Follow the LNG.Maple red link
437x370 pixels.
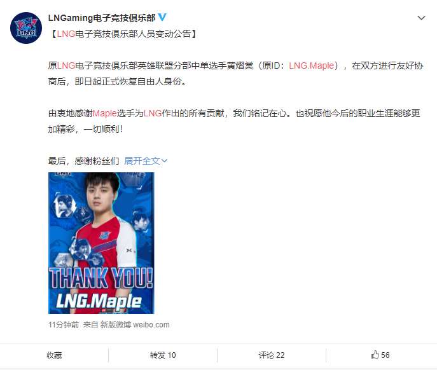311,65
